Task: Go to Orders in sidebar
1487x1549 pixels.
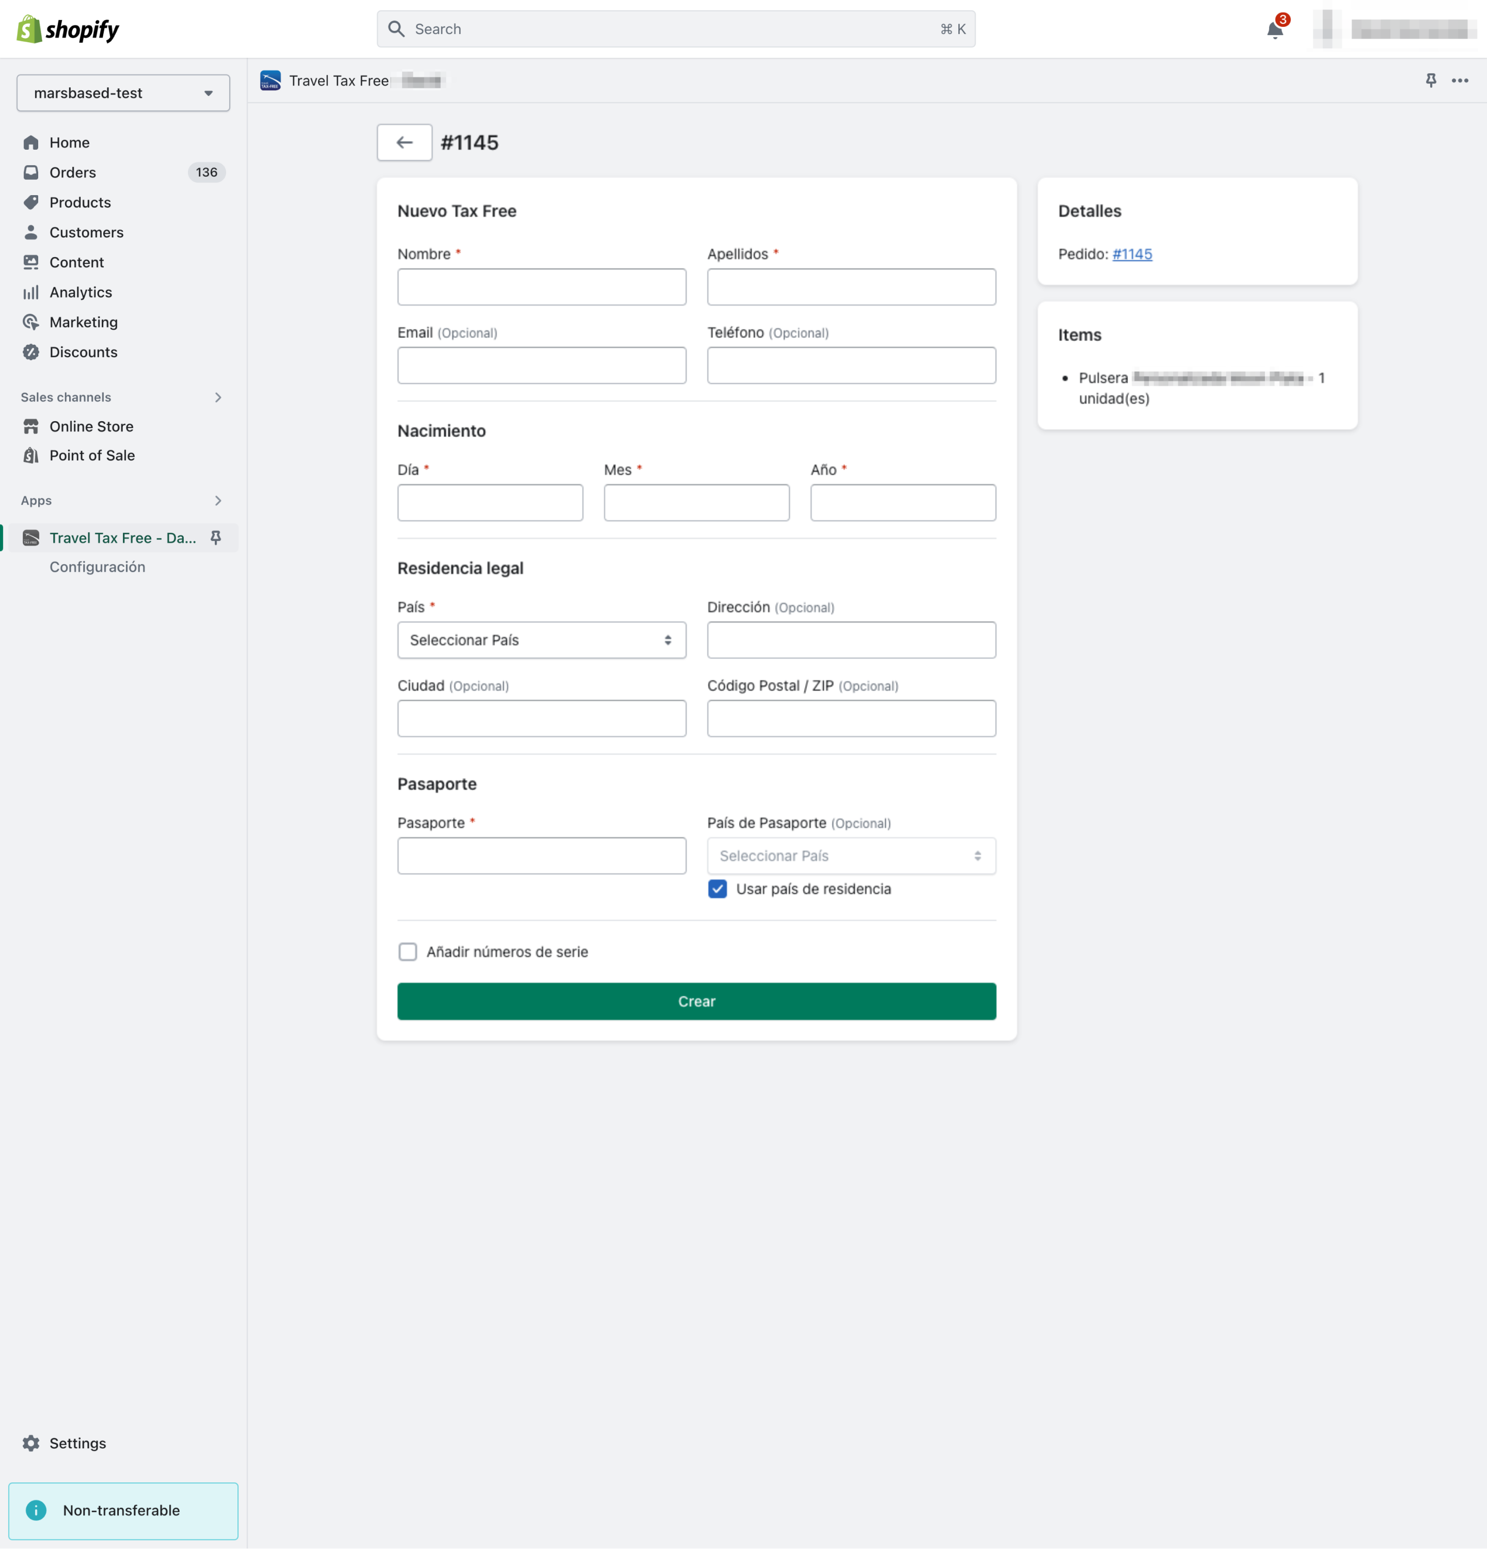Action: pyautogui.click(x=73, y=172)
